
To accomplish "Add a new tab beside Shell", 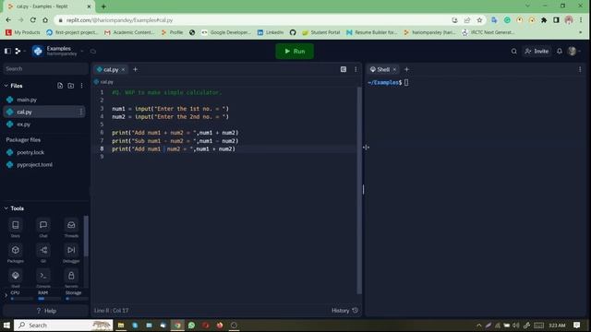I will (x=406, y=69).
